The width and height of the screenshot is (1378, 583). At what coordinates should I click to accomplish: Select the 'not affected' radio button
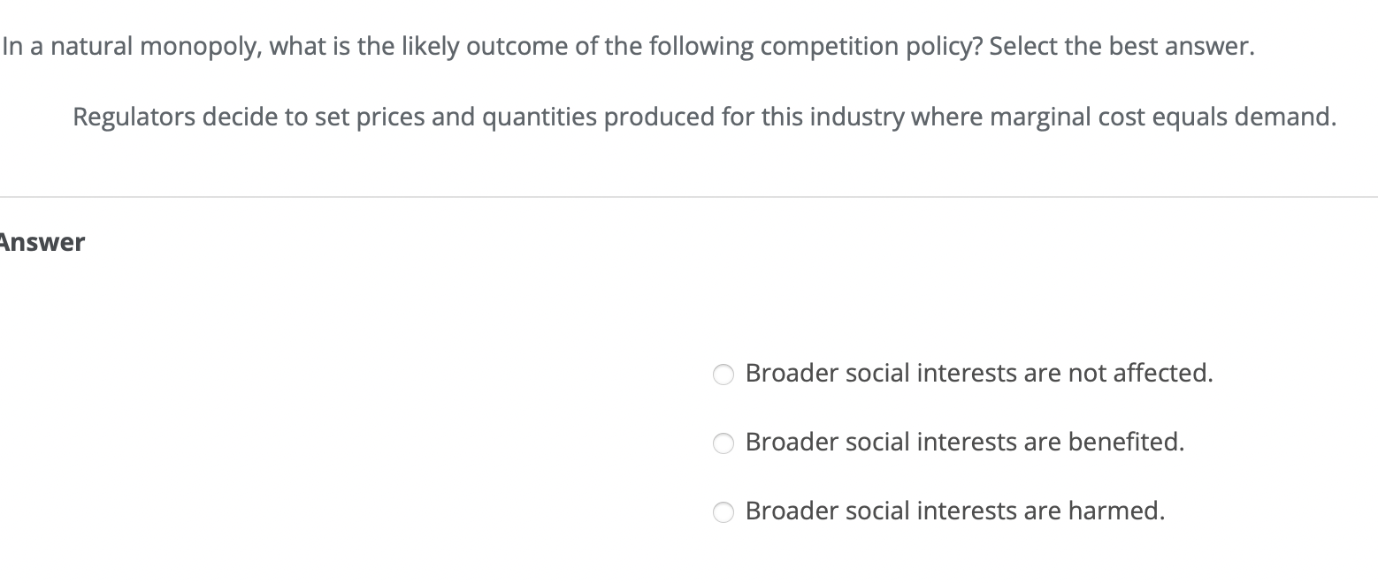[723, 375]
